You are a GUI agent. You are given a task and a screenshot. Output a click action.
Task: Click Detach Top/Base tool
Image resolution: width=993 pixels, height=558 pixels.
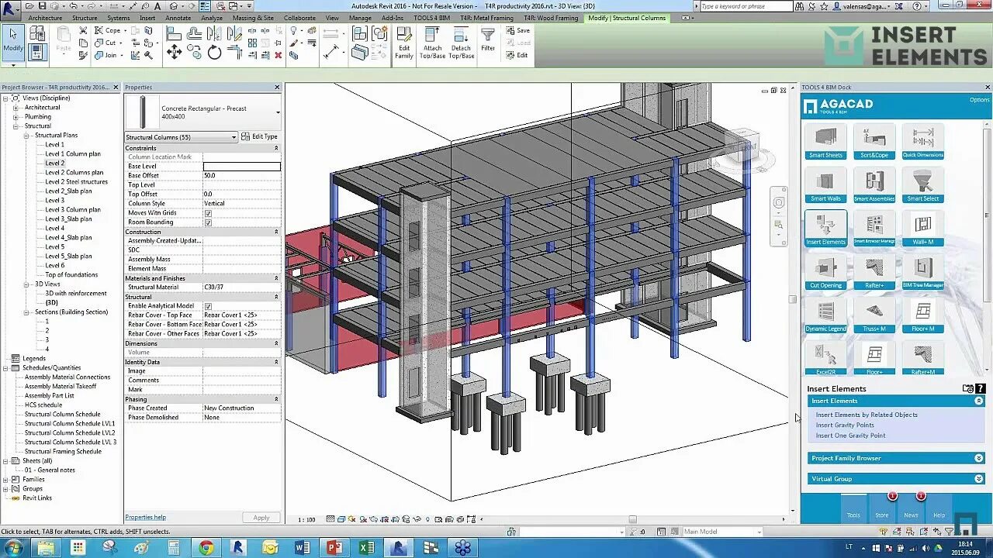pyautogui.click(x=462, y=43)
